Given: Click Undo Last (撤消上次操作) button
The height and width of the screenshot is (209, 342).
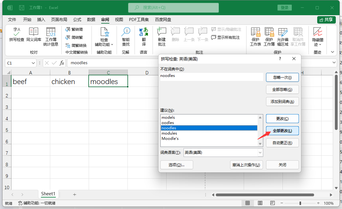Looking at the screenshot, I should [x=246, y=165].
